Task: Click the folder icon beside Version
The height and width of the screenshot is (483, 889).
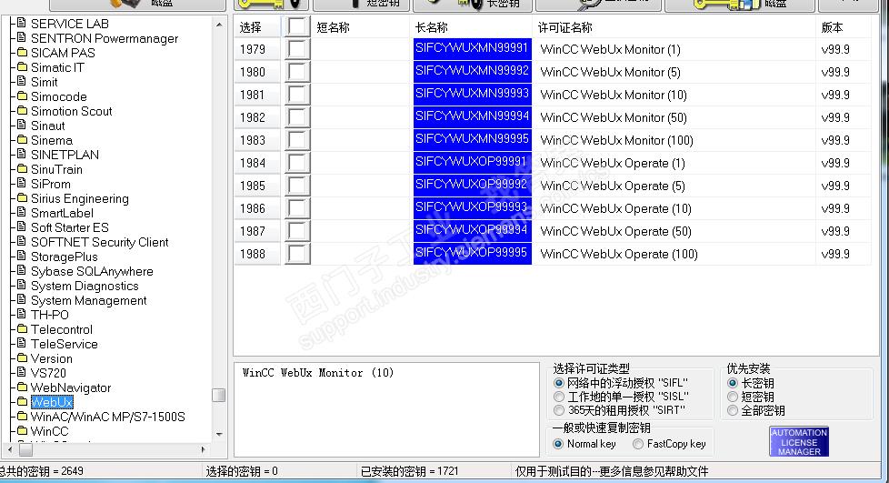Action: pyautogui.click(x=22, y=358)
